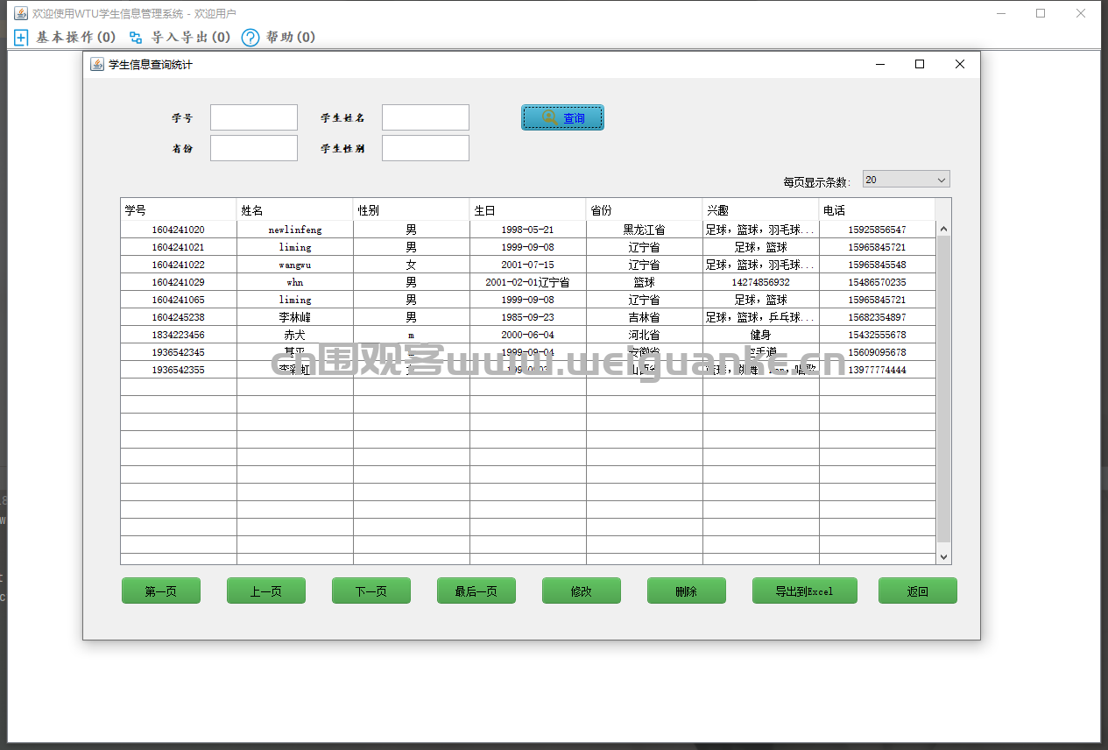This screenshot has height=750, width=1108.
Task: Select the table row for 李林峰
Action: 528,317
